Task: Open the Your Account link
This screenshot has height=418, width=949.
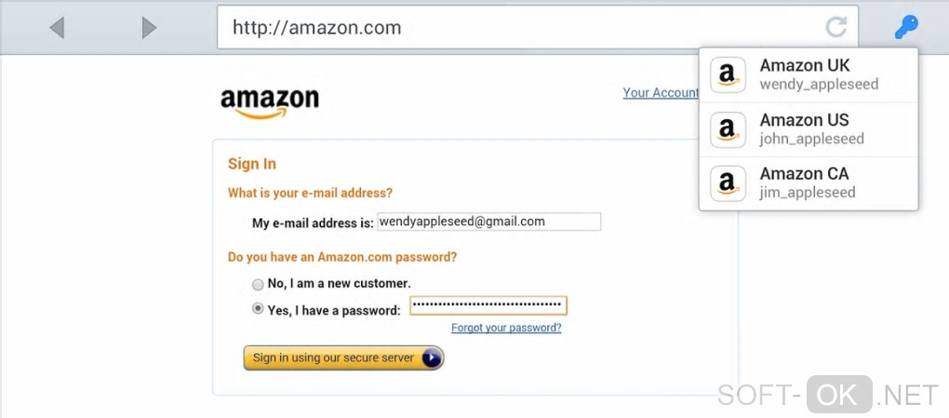Action: coord(661,93)
